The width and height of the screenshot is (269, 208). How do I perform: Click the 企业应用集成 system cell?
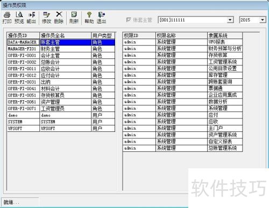225,95
